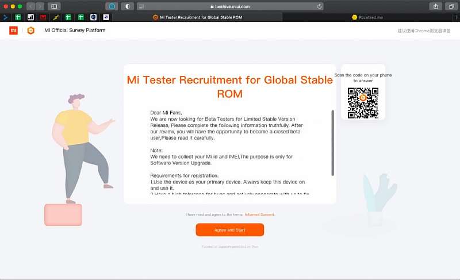Reload the page with refresh icon
The height and width of the screenshot is (280, 460).
tap(320, 6)
